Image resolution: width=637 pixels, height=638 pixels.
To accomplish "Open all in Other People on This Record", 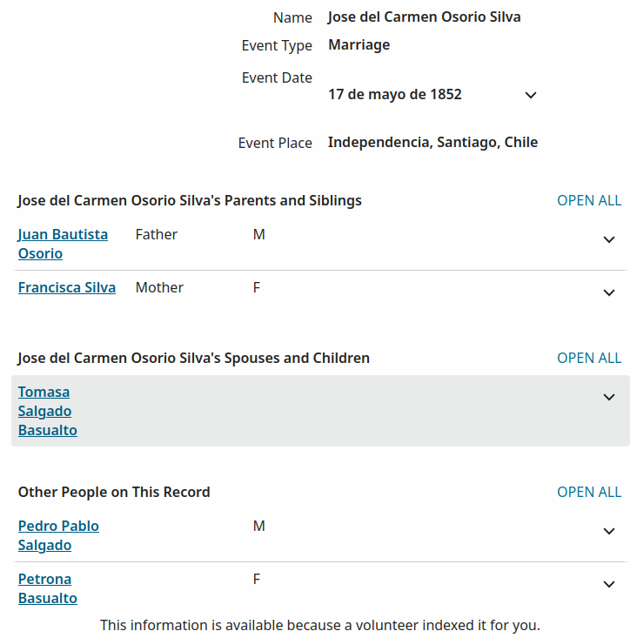I will point(589,492).
